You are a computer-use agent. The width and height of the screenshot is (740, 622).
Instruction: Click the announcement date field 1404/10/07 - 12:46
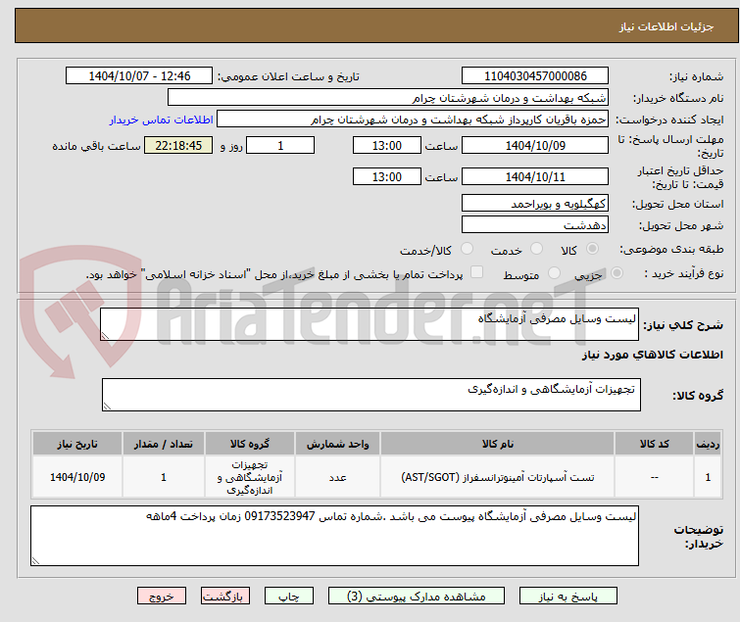click(139, 76)
